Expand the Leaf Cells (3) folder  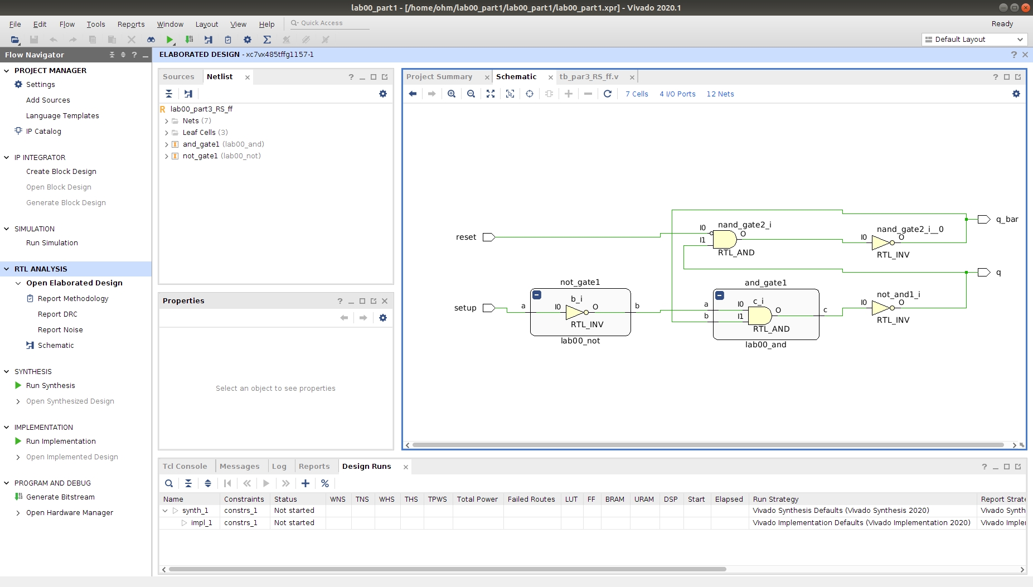point(167,133)
